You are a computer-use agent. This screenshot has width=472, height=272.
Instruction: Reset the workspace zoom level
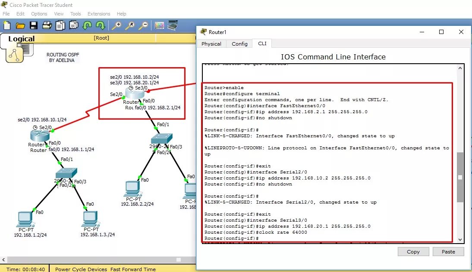pos(130,25)
